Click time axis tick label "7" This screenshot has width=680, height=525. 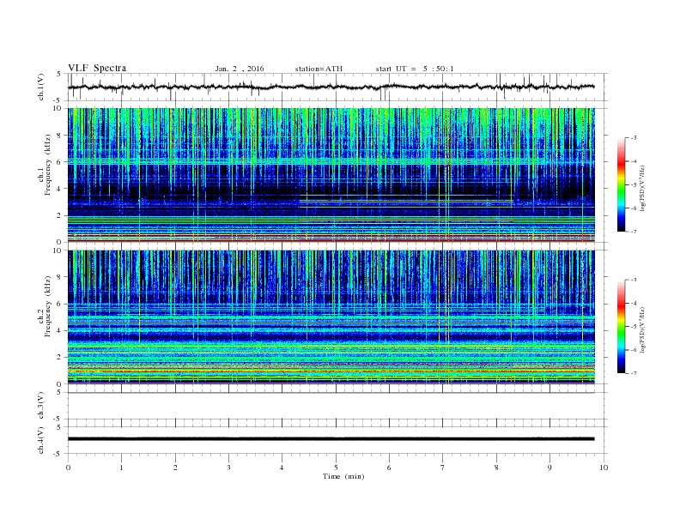(442, 468)
